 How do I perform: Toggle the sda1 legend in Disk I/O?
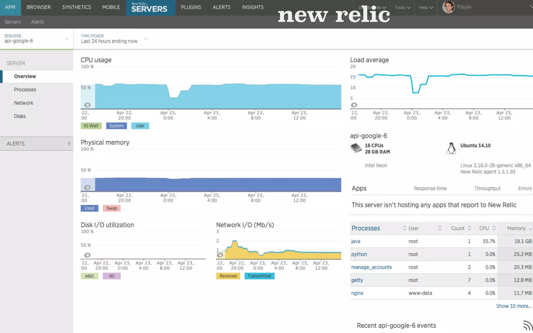[89, 276]
